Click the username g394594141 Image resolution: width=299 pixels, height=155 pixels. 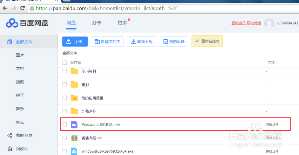(288, 23)
